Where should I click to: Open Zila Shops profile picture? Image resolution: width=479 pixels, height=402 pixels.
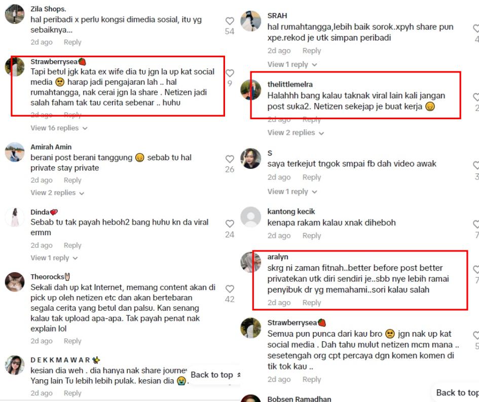(x=14, y=14)
